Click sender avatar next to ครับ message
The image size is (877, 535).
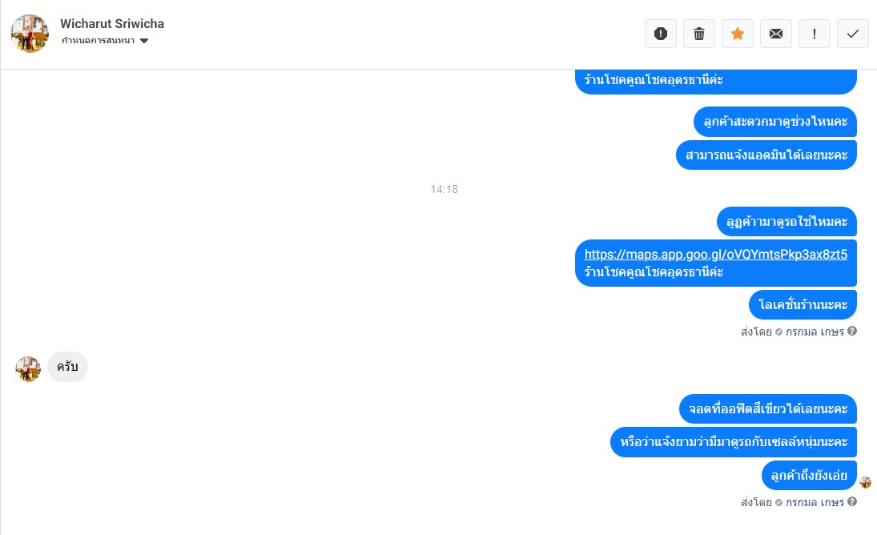[28, 369]
